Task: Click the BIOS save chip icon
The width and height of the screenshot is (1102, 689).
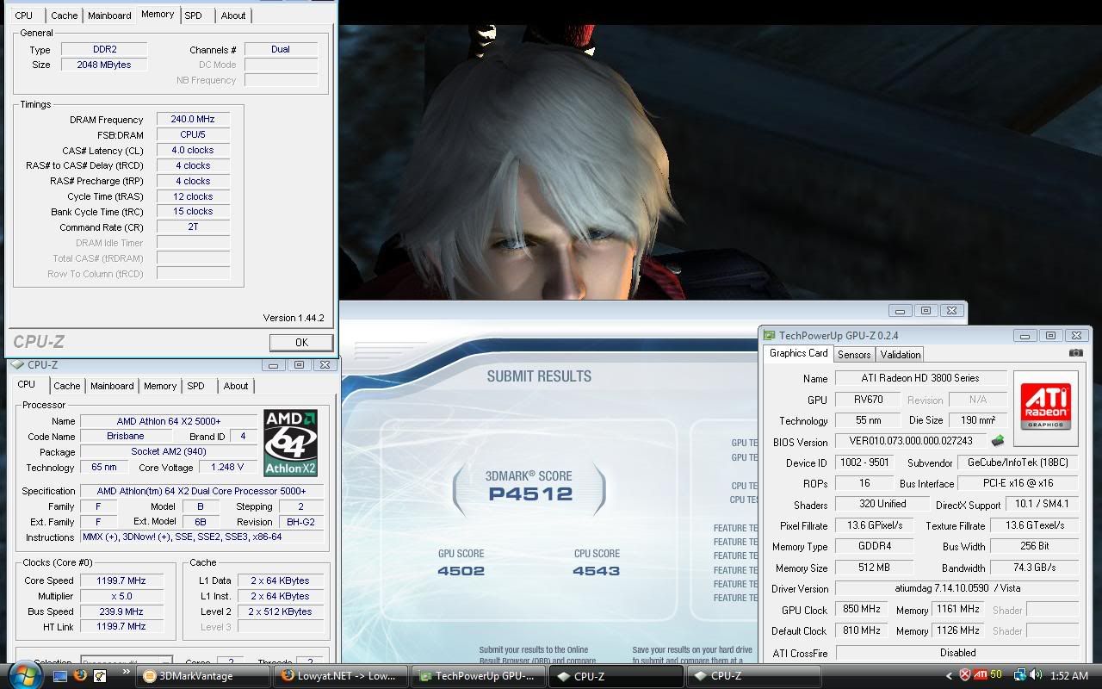Action: point(998,442)
